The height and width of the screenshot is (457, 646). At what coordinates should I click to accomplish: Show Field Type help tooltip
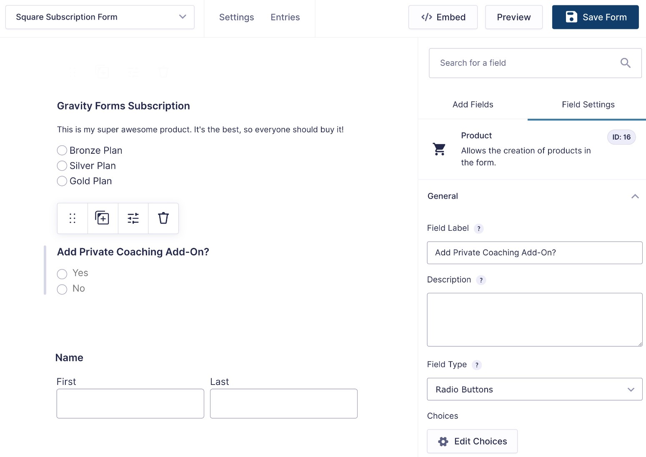(477, 365)
